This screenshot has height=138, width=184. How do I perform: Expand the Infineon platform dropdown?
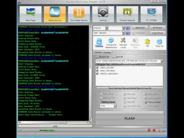click(107, 28)
